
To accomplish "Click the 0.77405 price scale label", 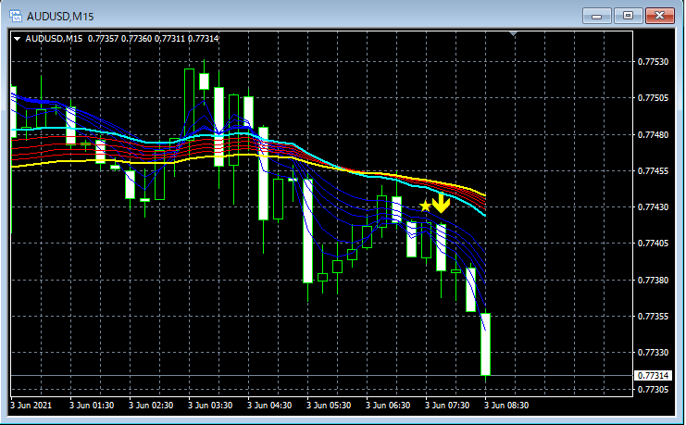I will (x=653, y=243).
